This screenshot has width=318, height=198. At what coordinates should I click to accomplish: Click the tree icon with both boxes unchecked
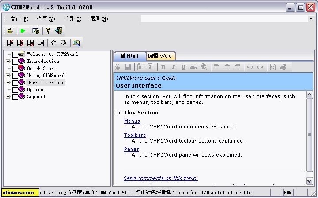click(41, 43)
